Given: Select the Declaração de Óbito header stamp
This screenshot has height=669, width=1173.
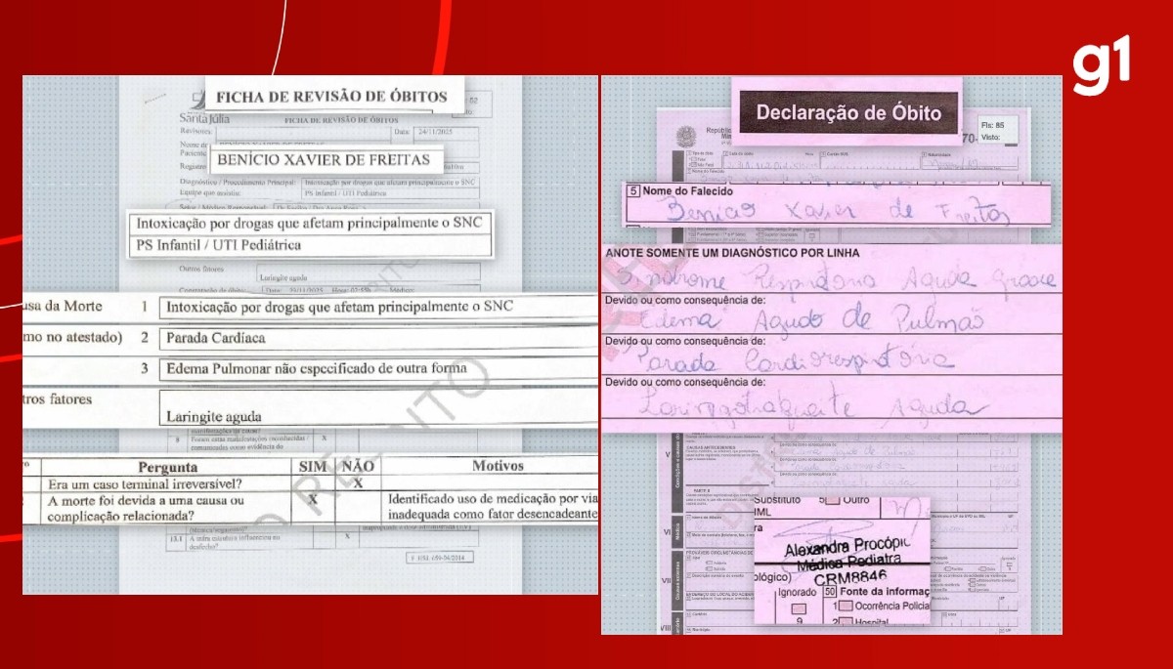Looking at the screenshot, I should [x=849, y=112].
